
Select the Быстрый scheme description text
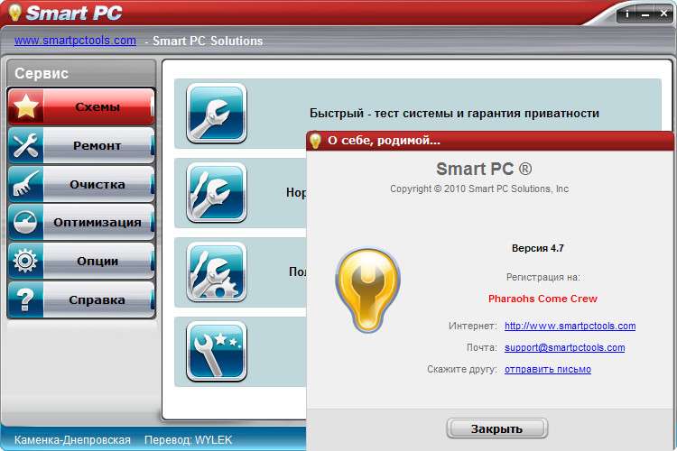pyautogui.click(x=454, y=113)
